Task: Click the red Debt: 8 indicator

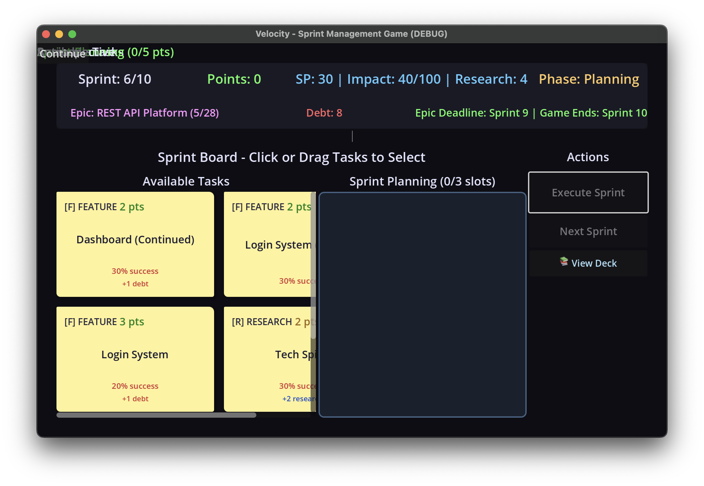Action: (x=324, y=113)
